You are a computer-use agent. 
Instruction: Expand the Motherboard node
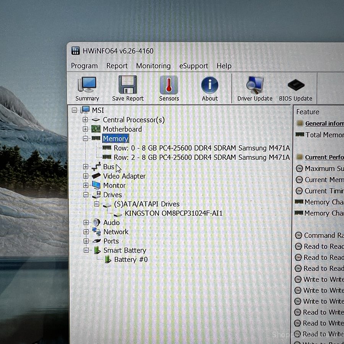[85, 129]
